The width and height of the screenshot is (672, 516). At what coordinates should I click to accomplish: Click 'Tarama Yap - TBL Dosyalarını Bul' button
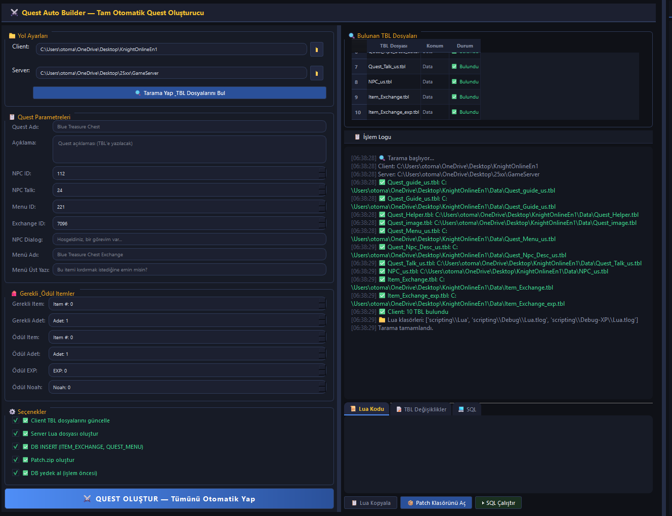(180, 93)
